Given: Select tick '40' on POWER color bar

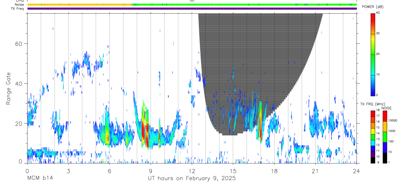Looking at the screenshot, I should 378,13.
